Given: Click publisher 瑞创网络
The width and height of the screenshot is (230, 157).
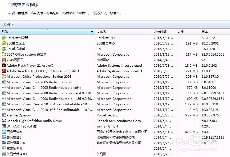Looking at the screenshot, I should coord(103,60).
